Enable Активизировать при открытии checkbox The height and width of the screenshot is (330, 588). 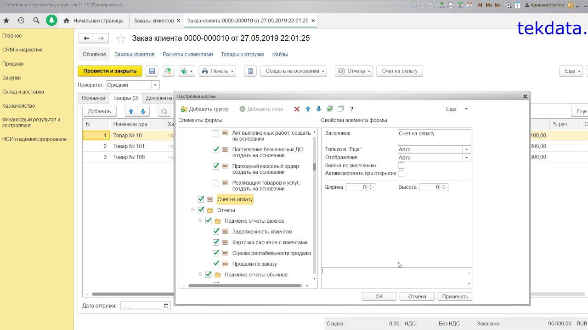[401, 173]
